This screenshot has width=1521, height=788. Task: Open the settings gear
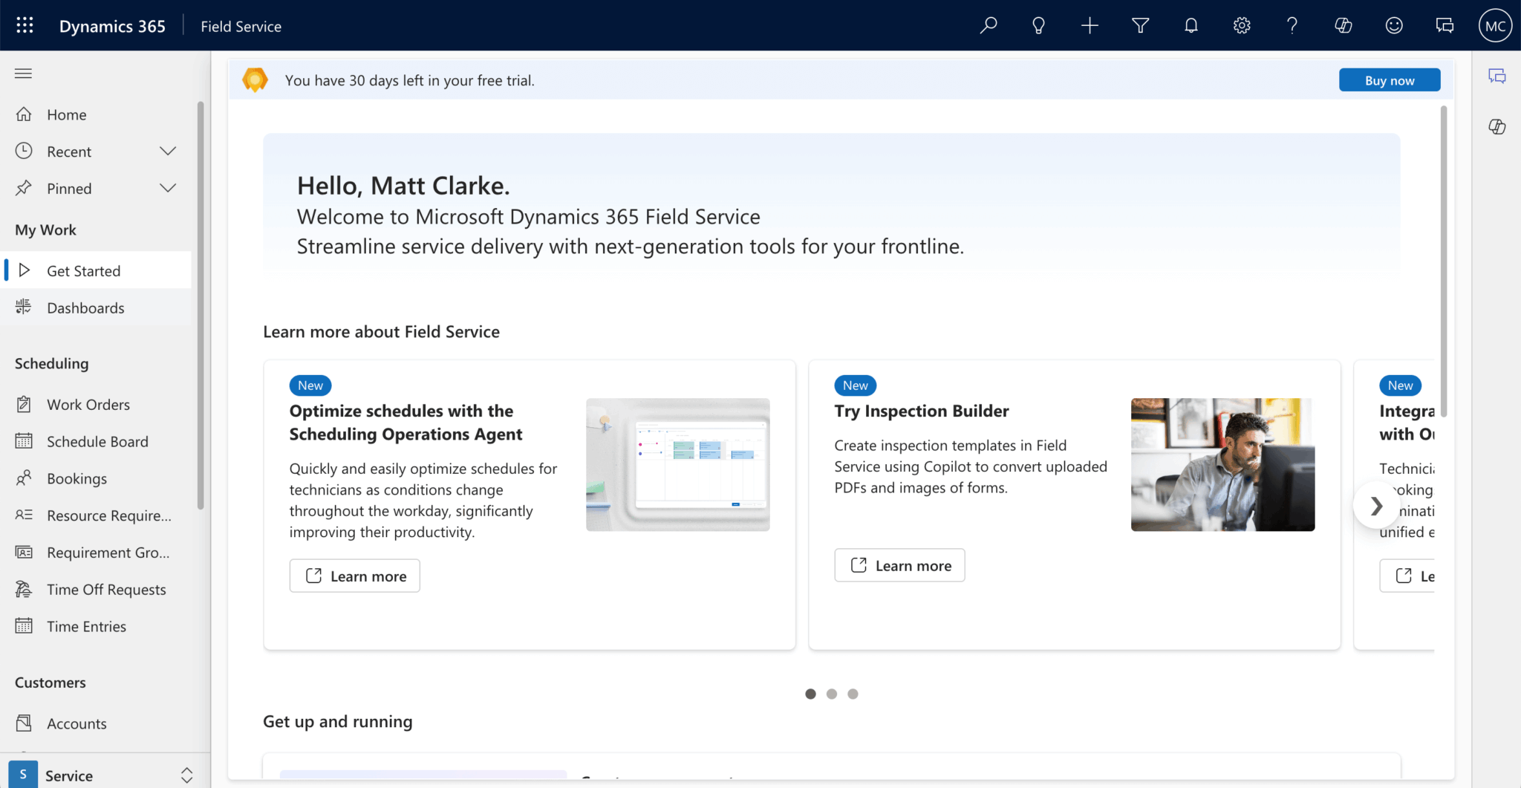pos(1242,26)
